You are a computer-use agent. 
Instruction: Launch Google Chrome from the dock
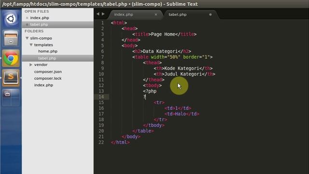coord(11,58)
